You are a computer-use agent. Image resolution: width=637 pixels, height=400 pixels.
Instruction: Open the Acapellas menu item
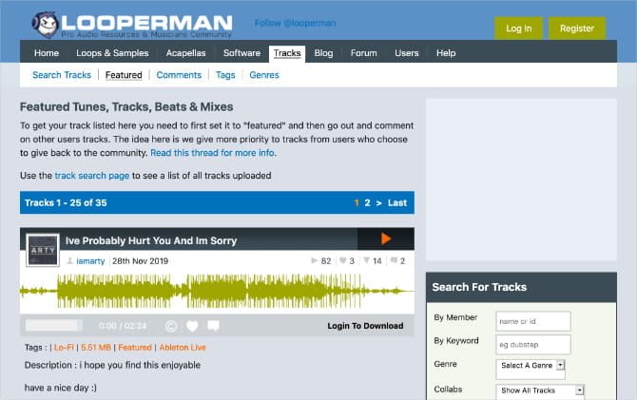[x=185, y=53]
